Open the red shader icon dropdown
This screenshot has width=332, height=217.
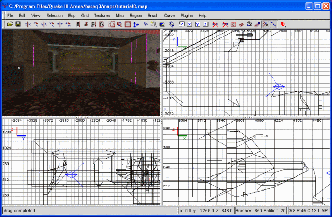pyautogui.click(x=284, y=24)
